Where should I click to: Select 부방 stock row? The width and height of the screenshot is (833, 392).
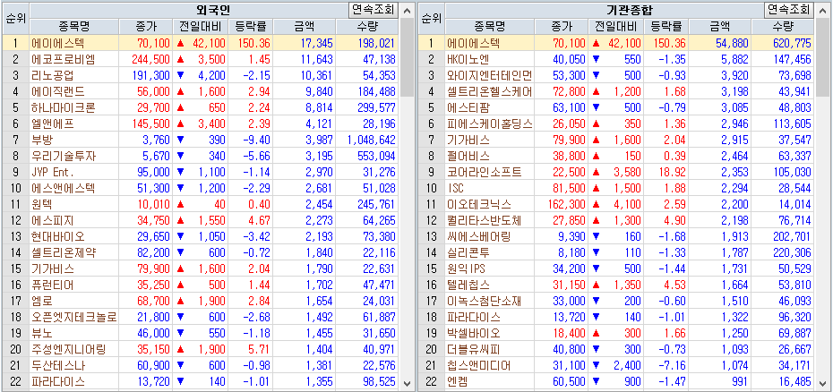pos(201,140)
